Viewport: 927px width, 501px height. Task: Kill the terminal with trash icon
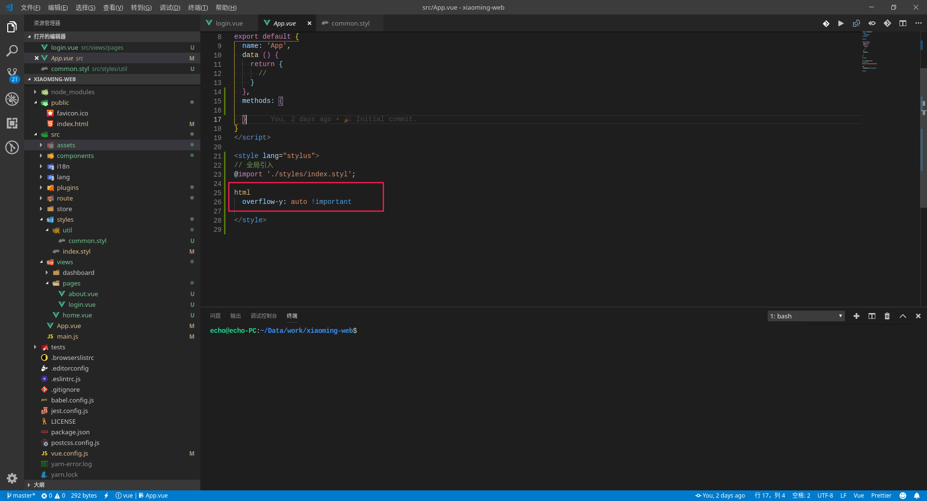(887, 316)
